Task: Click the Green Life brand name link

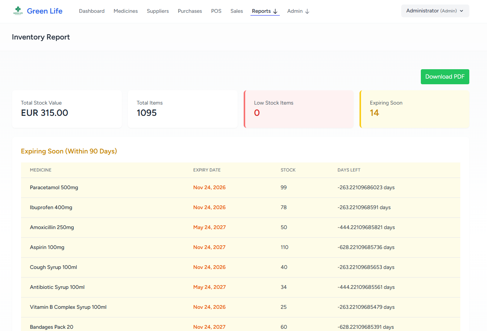Action: 45,11
